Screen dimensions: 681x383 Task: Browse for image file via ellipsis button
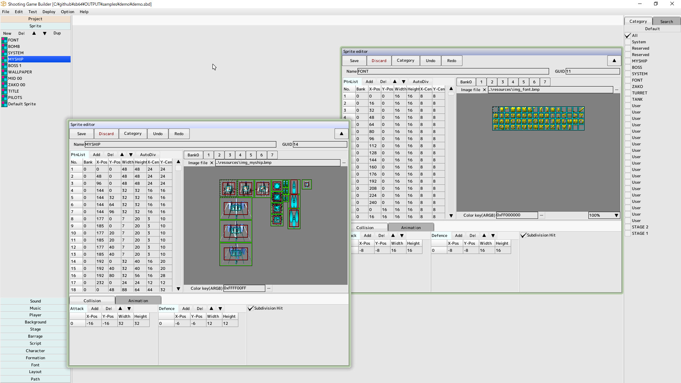[344, 163]
